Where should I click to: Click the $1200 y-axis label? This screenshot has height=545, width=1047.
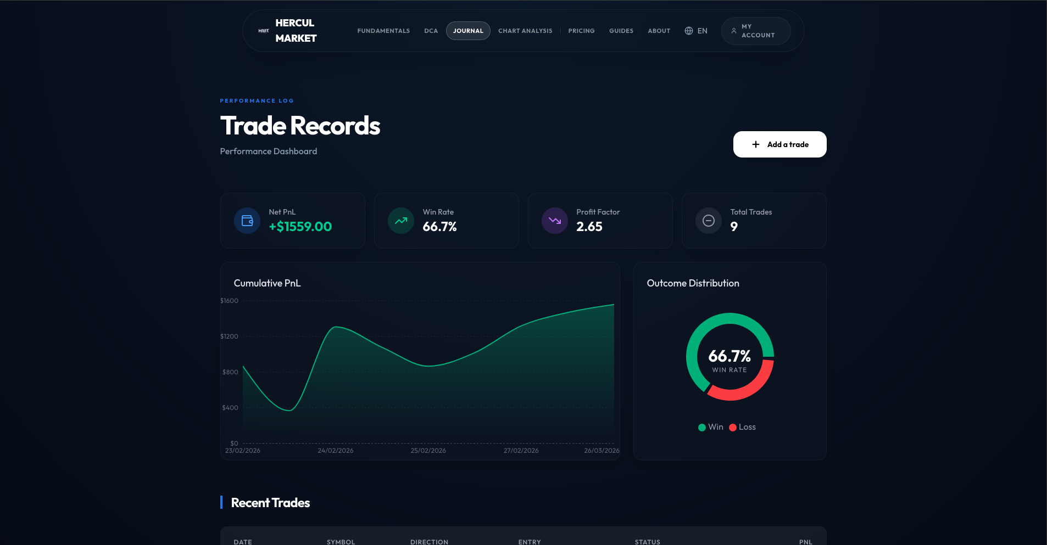click(x=230, y=336)
